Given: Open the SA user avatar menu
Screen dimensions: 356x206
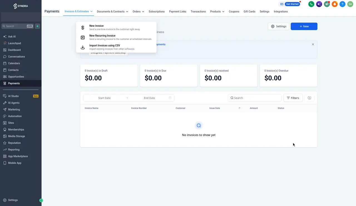Looking at the screenshot, I should tap(350, 4).
